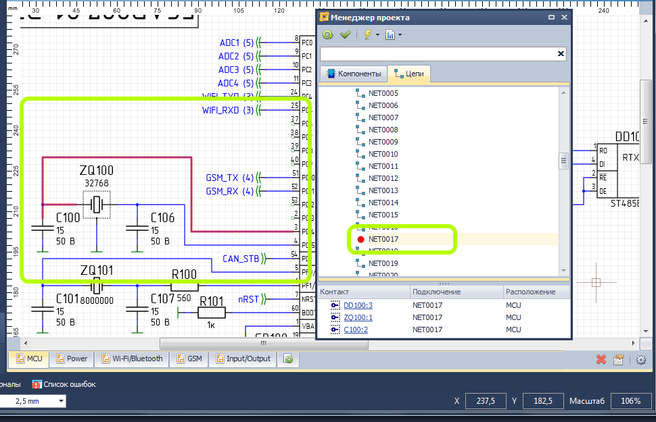This screenshot has width=656, height=422.
Task: Select NET0006 in the nets list
Action: [383, 105]
